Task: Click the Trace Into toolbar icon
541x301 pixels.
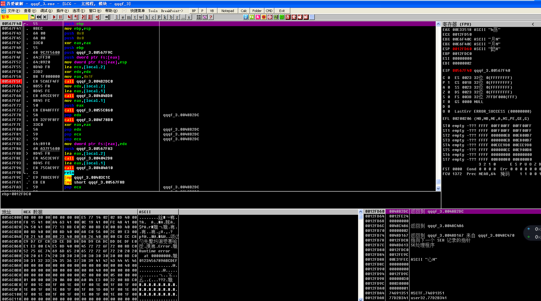Action: [x=83, y=17]
